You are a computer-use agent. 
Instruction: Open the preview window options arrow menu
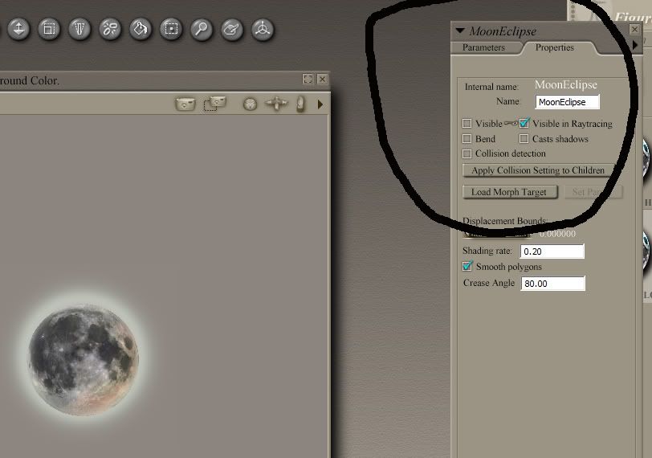coord(320,104)
